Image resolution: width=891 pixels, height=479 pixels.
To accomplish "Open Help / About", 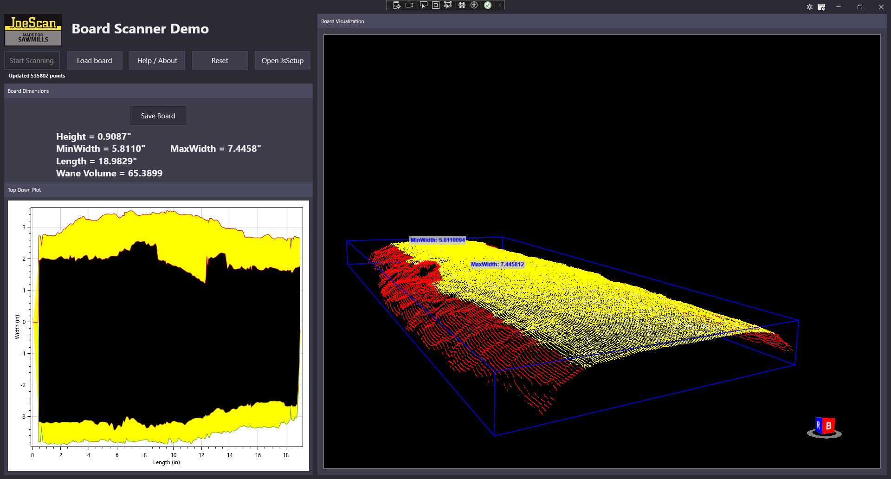I will pyautogui.click(x=157, y=61).
